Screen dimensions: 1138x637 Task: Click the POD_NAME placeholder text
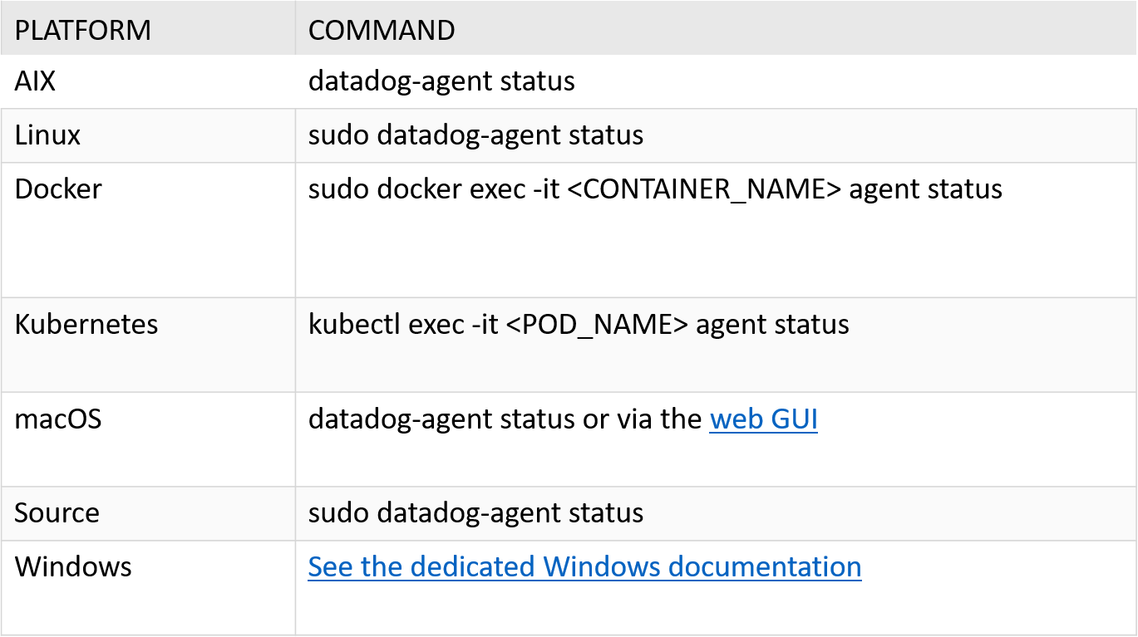(x=597, y=324)
